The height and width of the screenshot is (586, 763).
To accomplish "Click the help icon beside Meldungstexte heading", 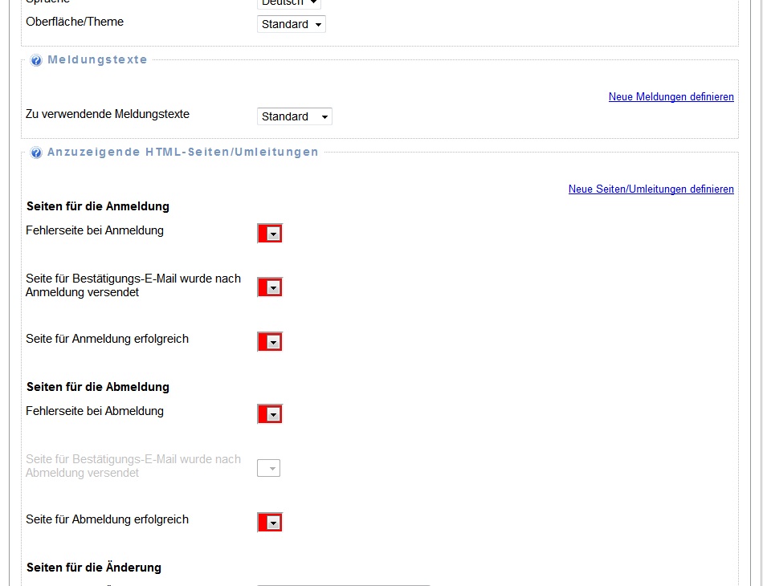I will tap(36, 60).
